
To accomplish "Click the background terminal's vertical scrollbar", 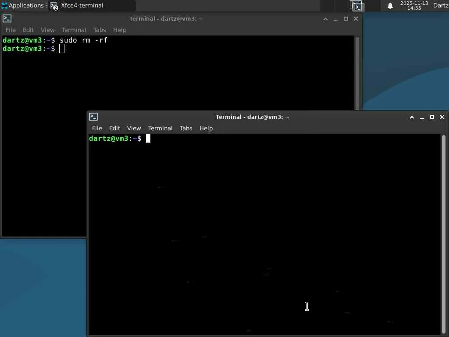I will 357,73.
